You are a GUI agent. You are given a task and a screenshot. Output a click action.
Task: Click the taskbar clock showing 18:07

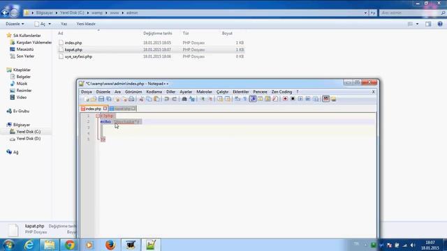pos(430,245)
